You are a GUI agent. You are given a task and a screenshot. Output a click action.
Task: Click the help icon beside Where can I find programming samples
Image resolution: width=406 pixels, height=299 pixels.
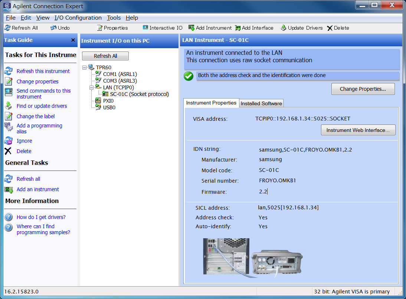(9, 227)
